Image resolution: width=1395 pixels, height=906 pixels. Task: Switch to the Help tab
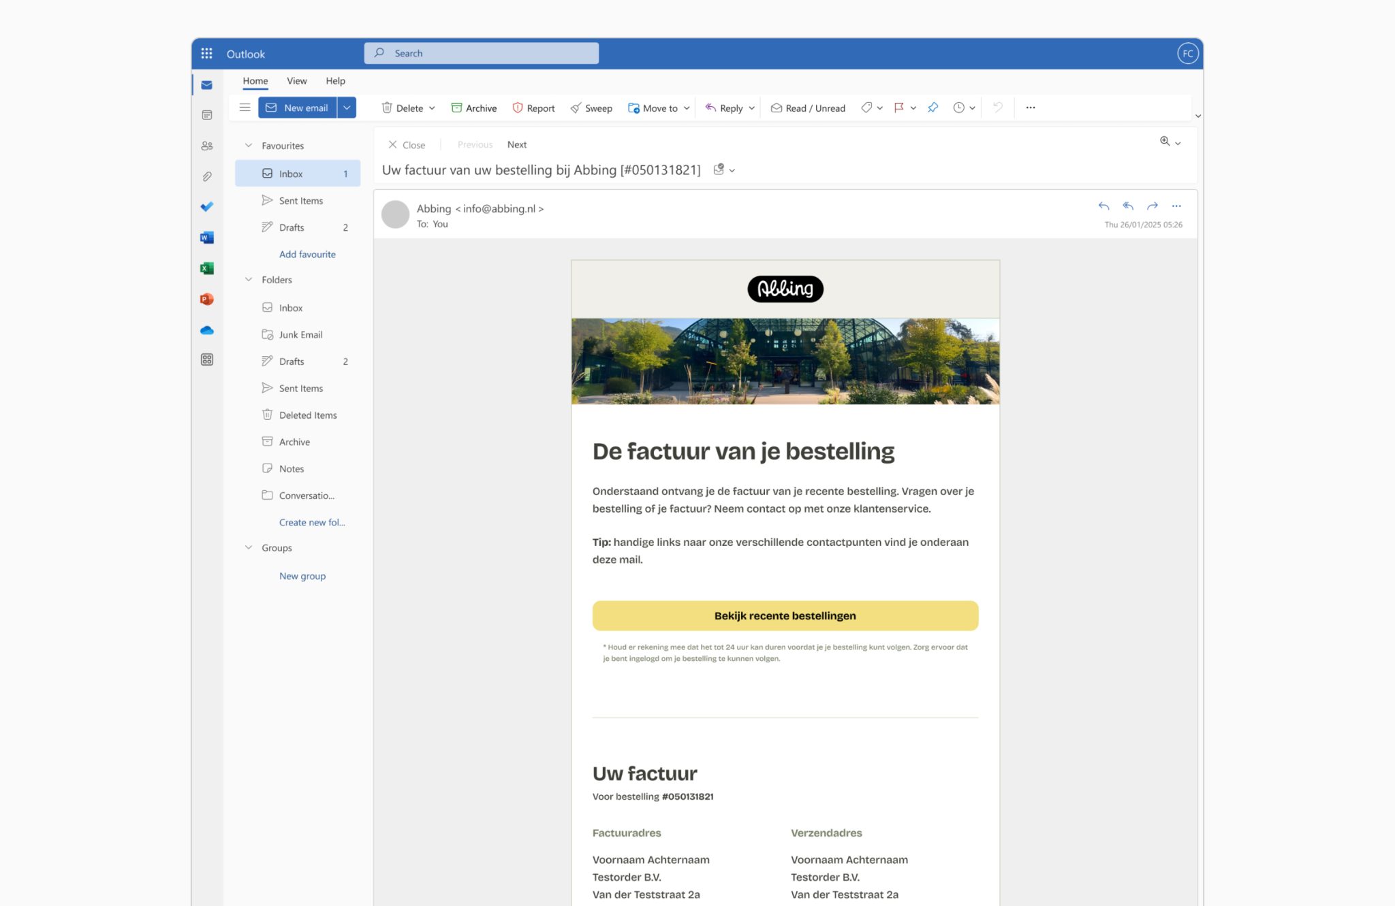click(x=335, y=81)
